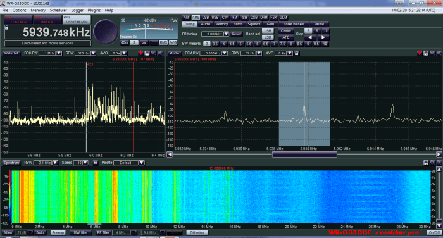The image size is (443, 238).
Task: Turn the large round tuning knob
Action: (x=106, y=32)
